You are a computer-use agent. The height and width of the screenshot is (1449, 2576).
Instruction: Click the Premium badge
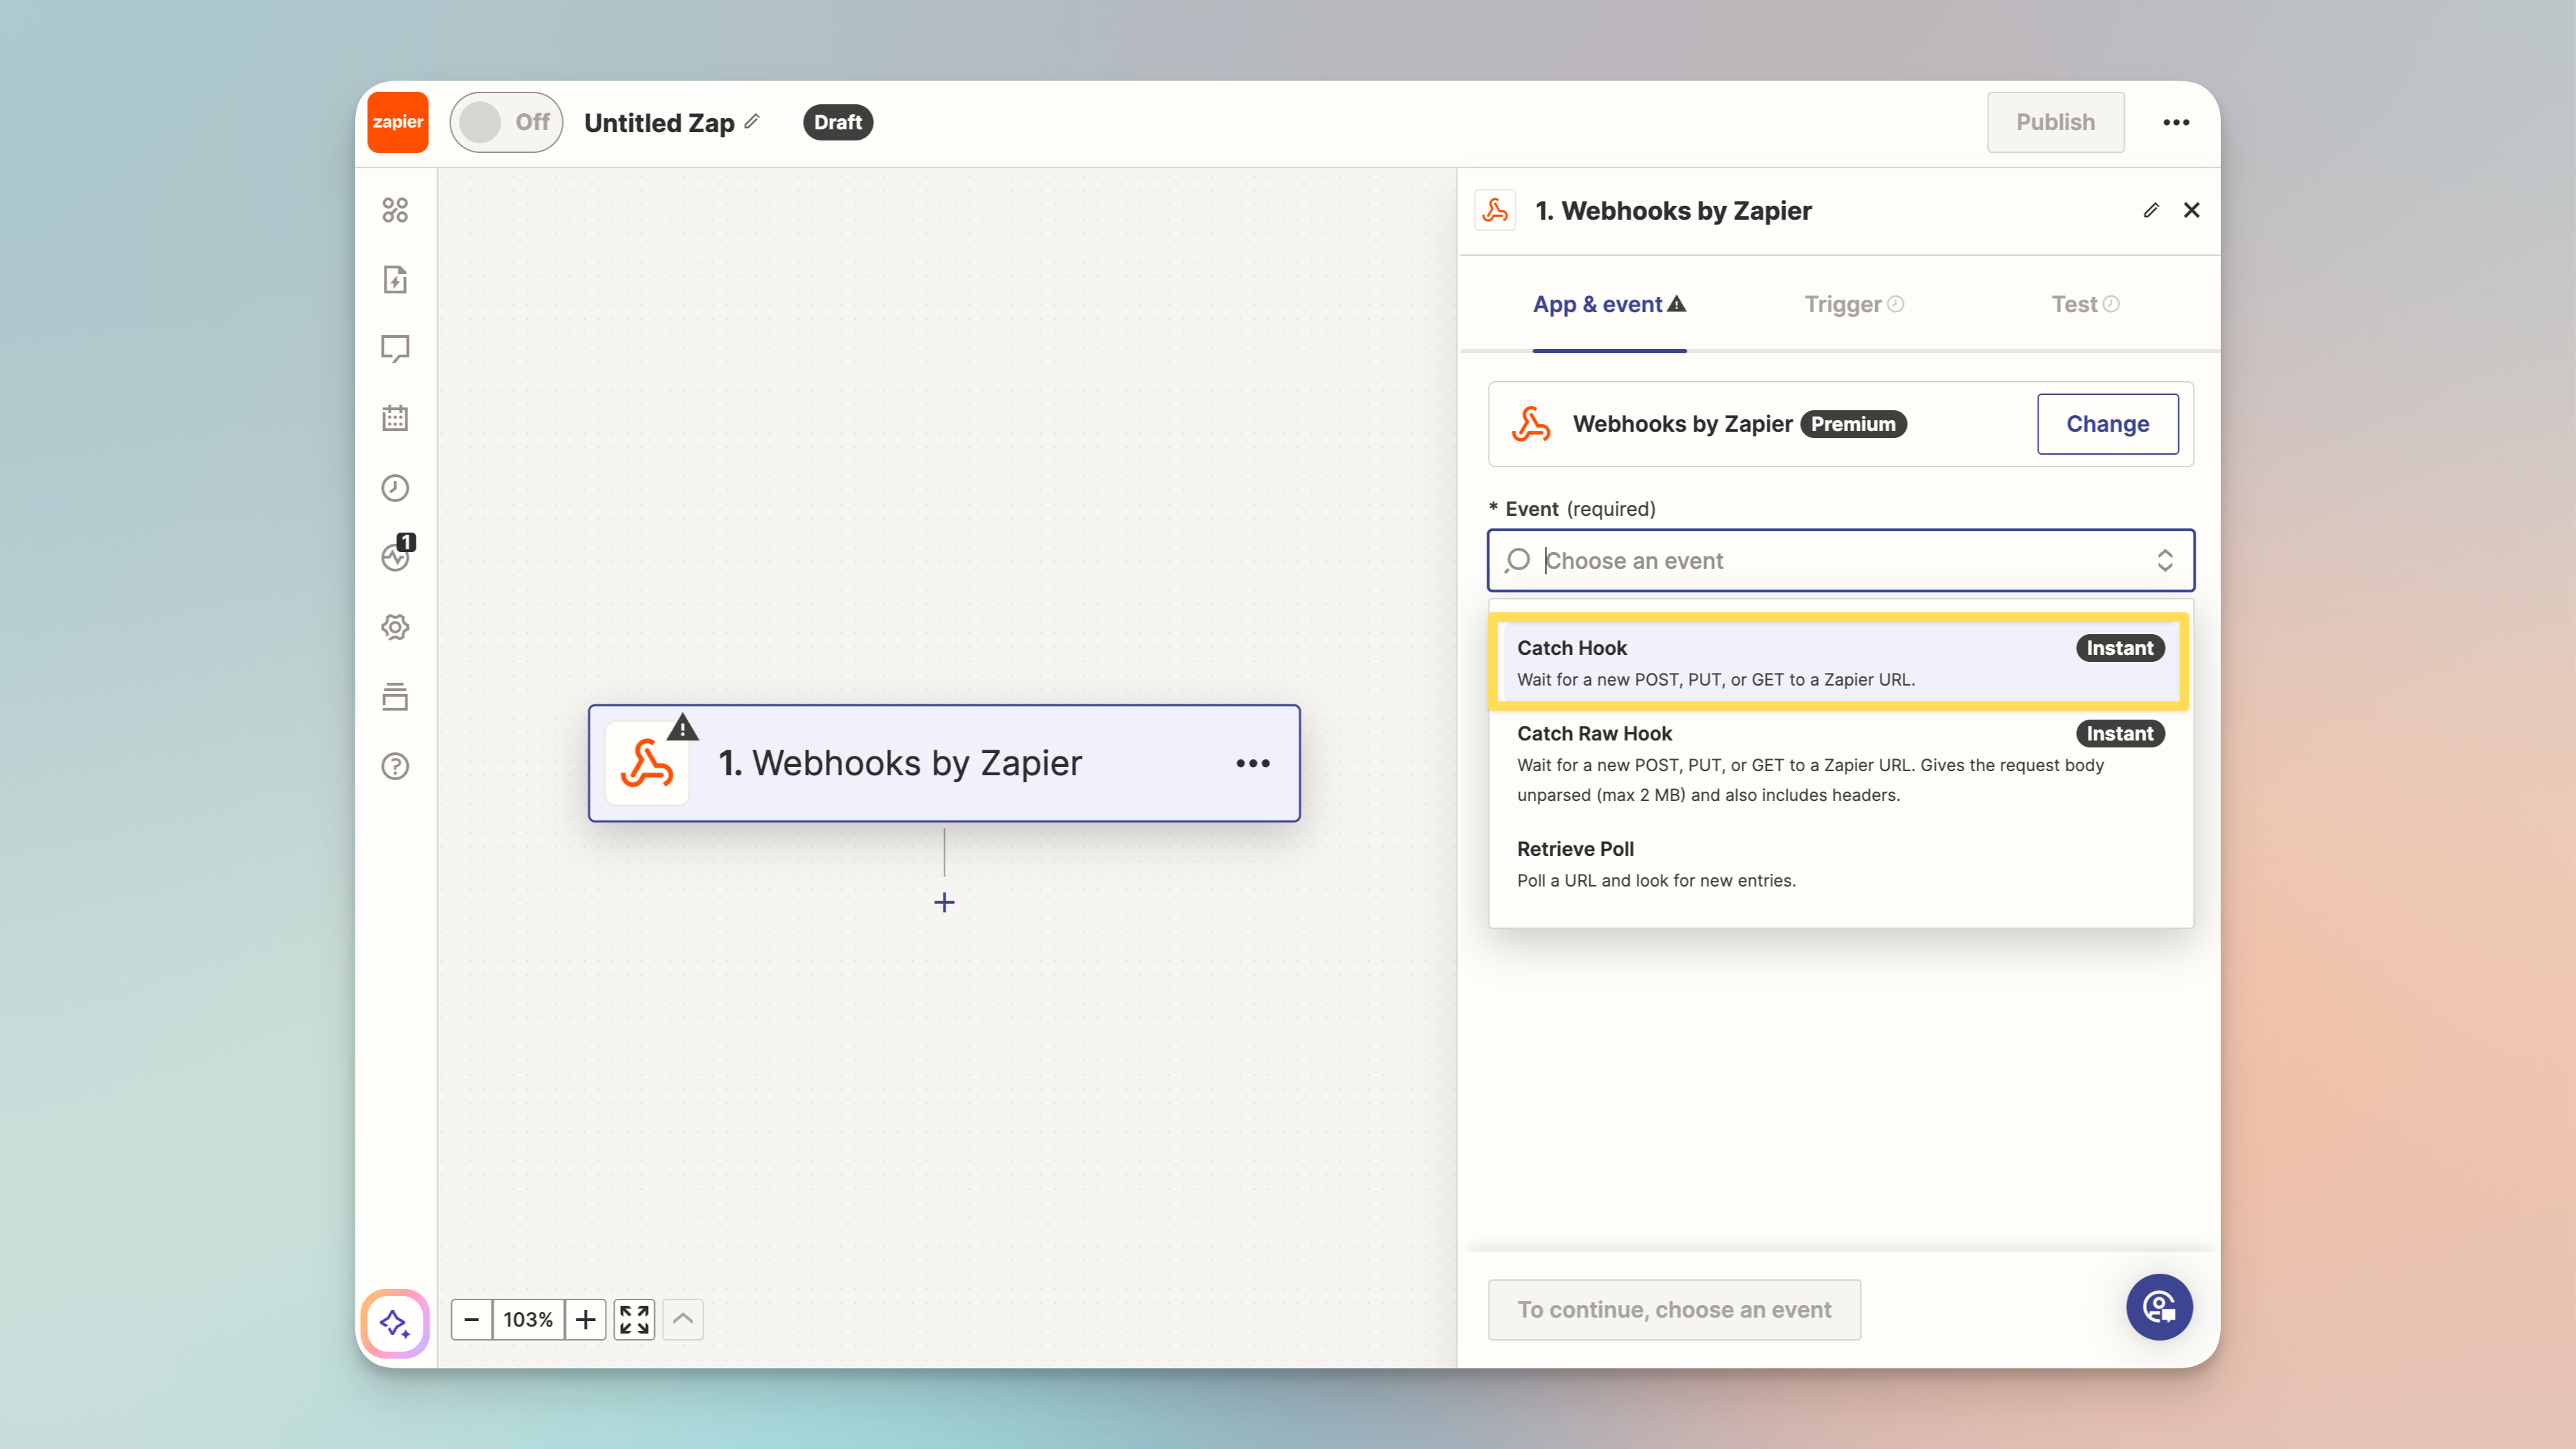(x=1853, y=424)
